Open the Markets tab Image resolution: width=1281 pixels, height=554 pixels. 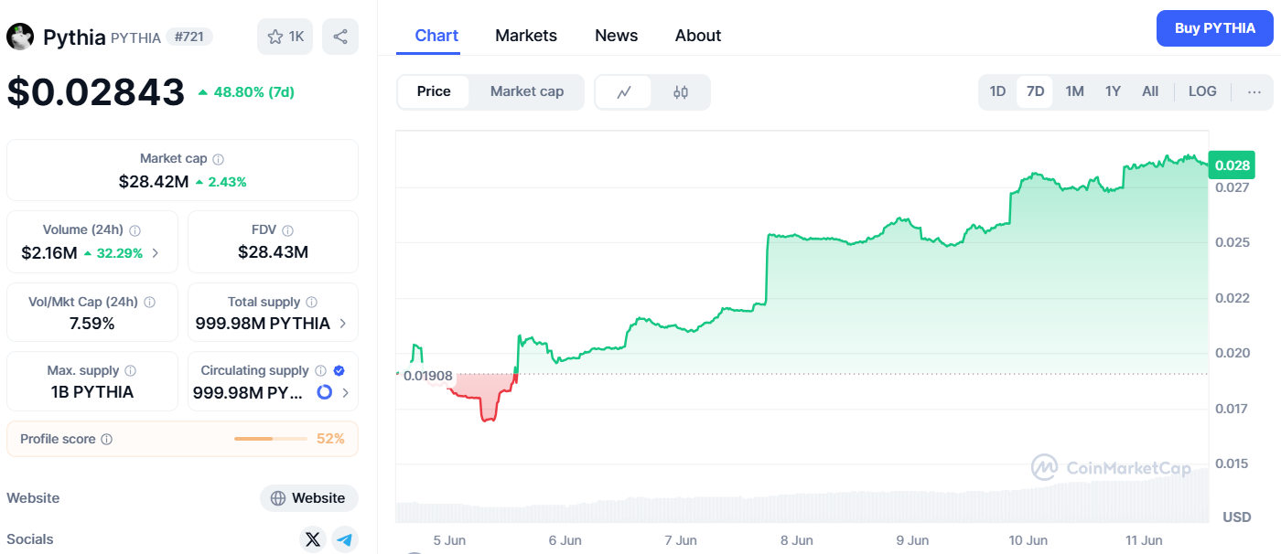coord(526,36)
